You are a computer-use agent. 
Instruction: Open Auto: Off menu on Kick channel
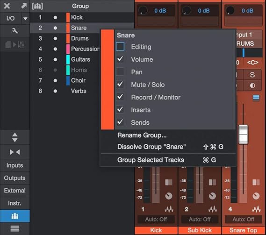(156, 220)
